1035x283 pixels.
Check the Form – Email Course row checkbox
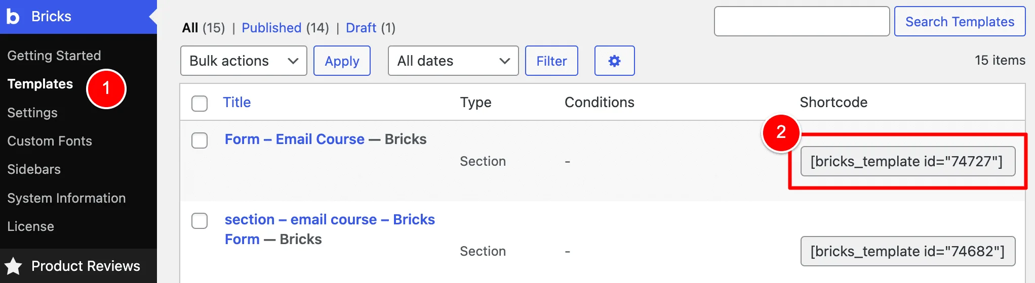pos(200,140)
